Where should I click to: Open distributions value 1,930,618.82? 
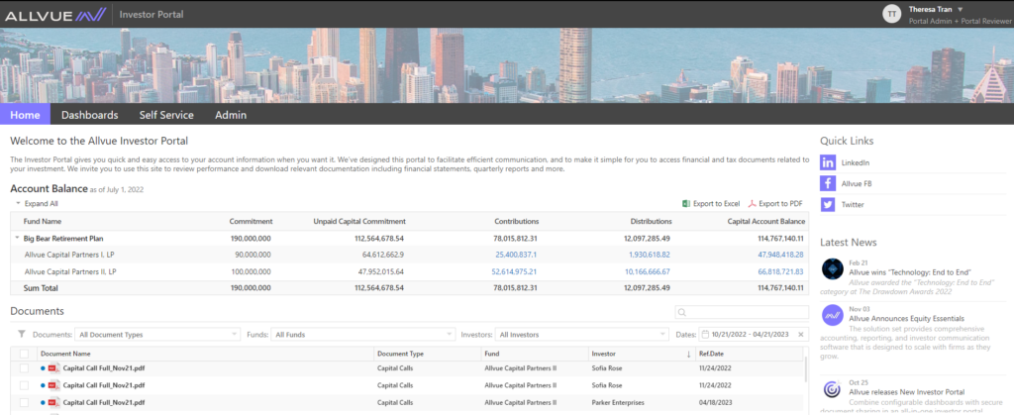[x=650, y=255]
